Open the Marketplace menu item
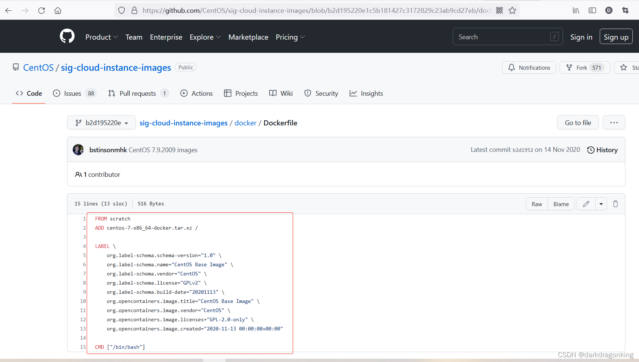 248,37
